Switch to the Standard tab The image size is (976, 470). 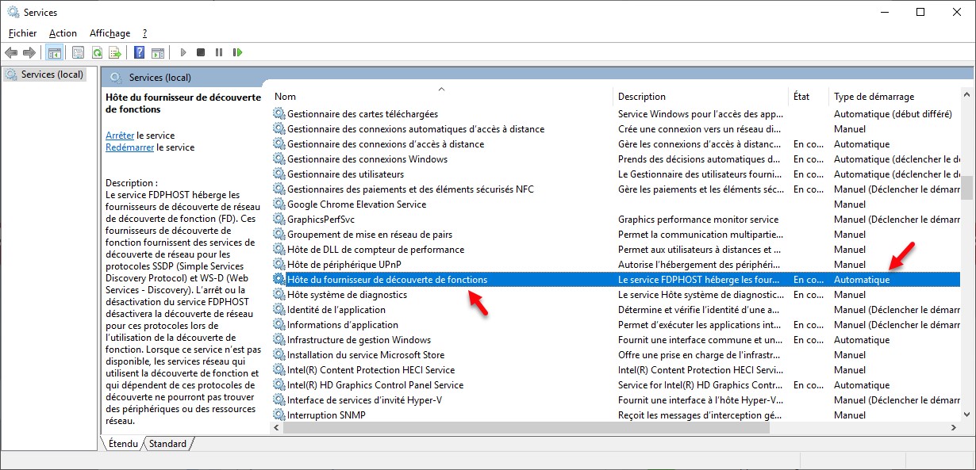tap(167, 444)
